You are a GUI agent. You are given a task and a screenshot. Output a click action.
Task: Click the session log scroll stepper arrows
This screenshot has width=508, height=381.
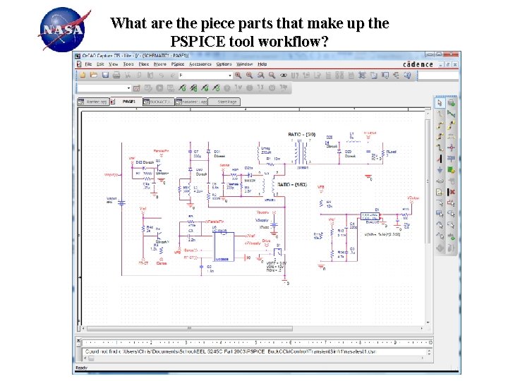429,351
